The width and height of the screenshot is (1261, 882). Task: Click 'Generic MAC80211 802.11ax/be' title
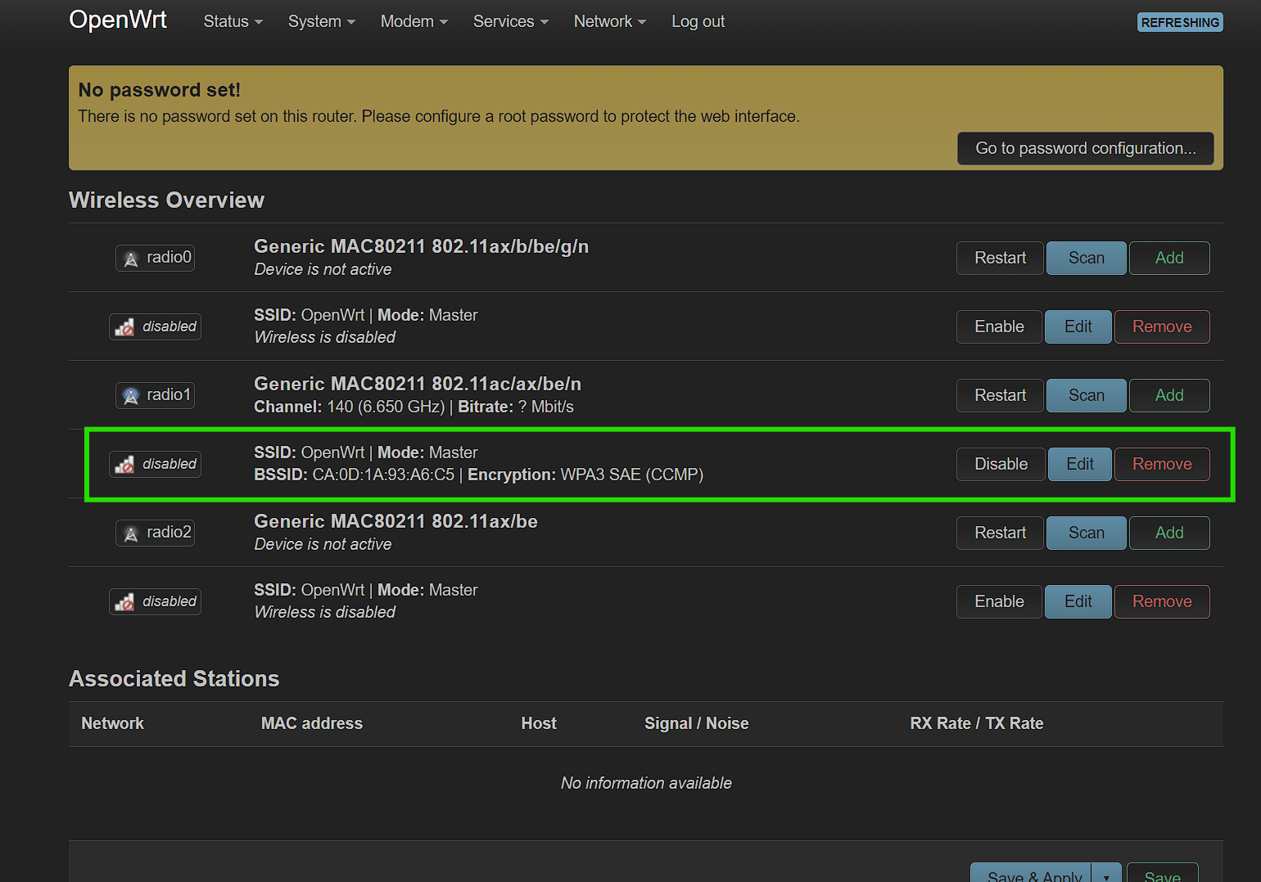[395, 521]
